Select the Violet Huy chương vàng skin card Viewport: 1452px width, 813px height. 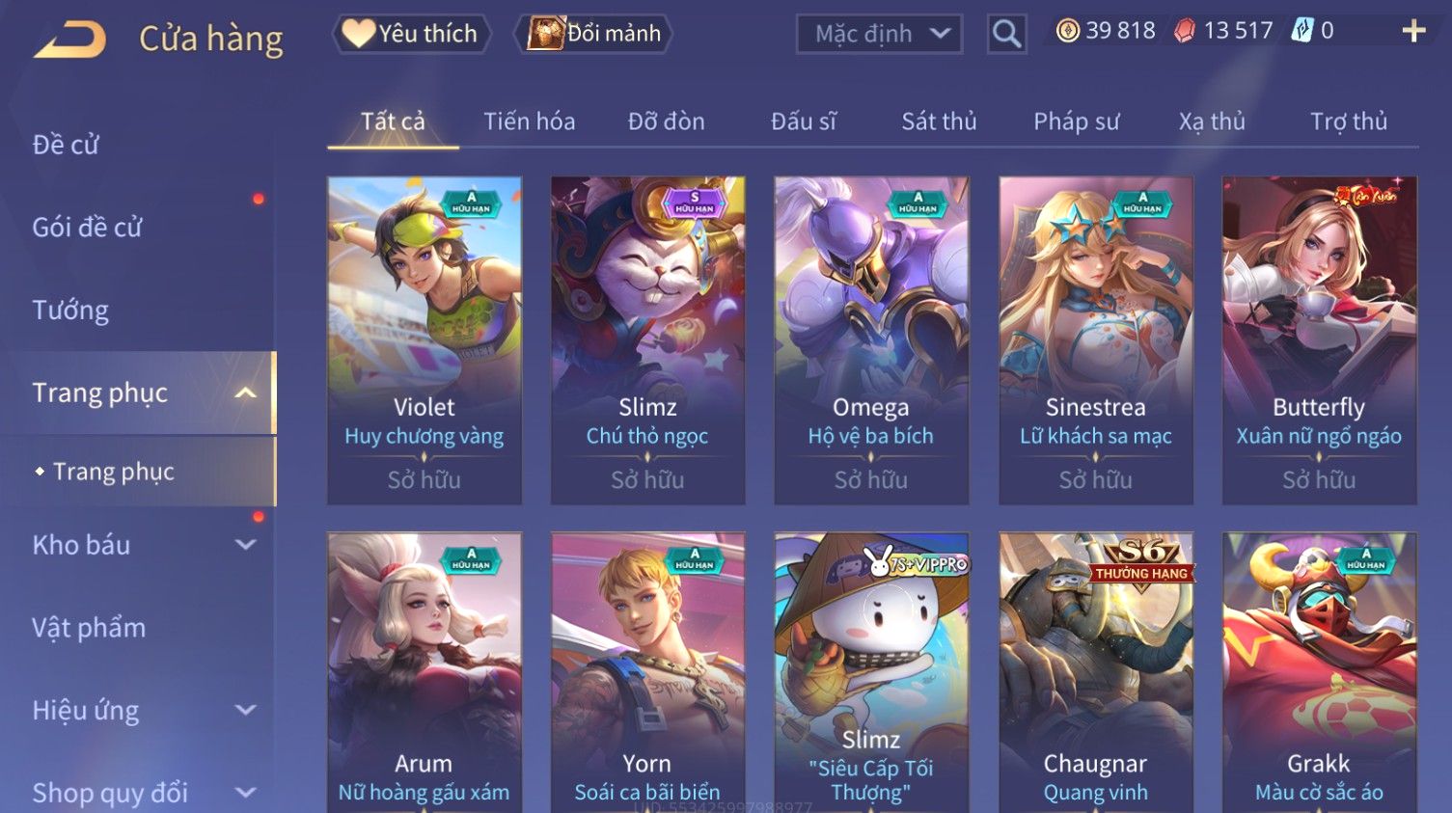(425, 340)
